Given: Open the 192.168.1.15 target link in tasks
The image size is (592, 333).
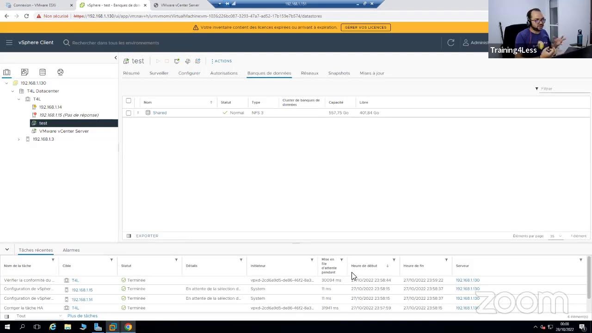Looking at the screenshot, I should (x=82, y=290).
